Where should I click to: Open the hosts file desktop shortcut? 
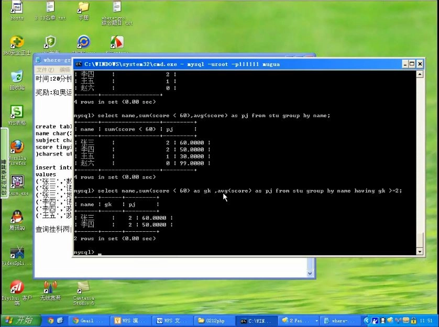click(17, 7)
